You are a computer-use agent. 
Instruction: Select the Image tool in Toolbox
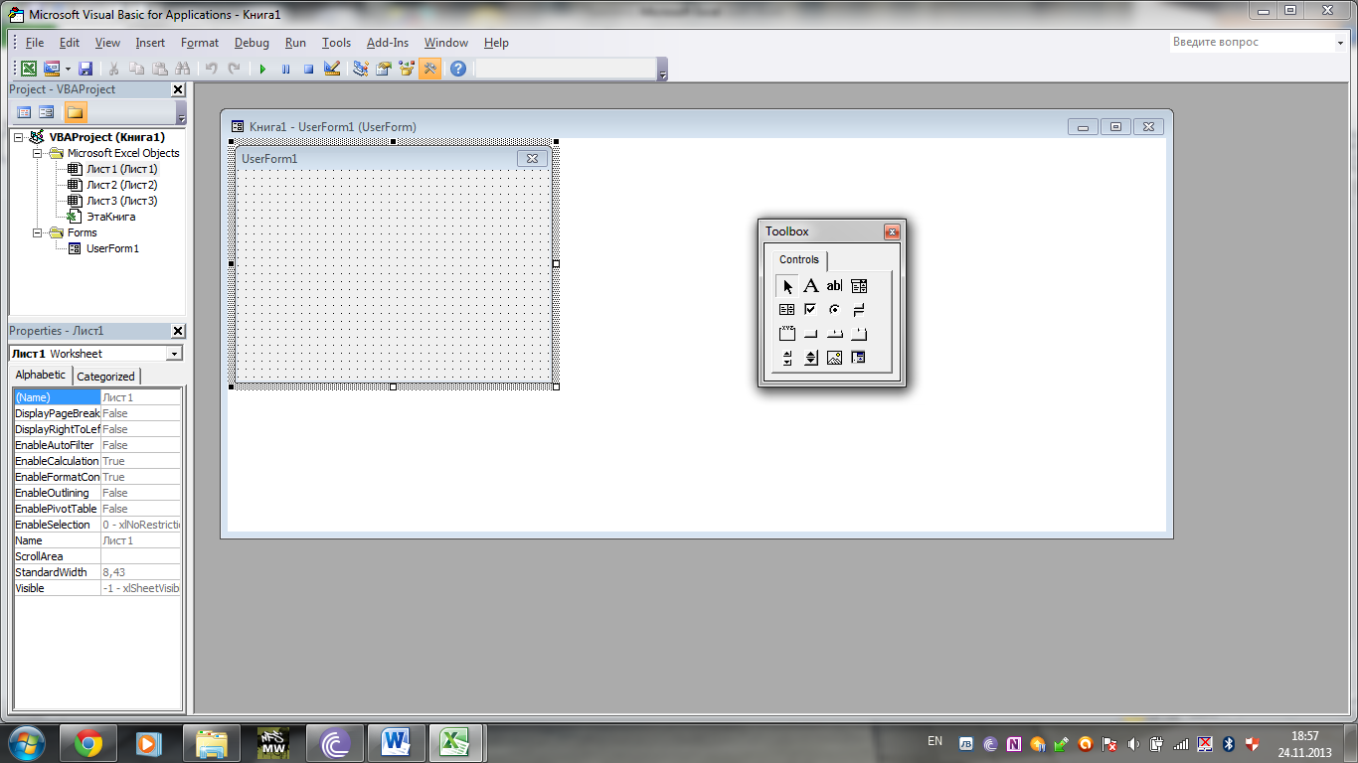[835, 358]
